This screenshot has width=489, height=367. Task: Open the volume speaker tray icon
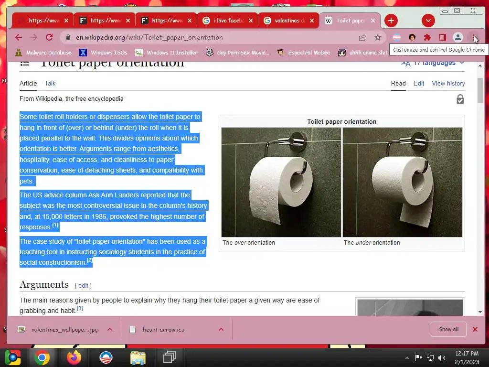pyautogui.click(x=442, y=357)
